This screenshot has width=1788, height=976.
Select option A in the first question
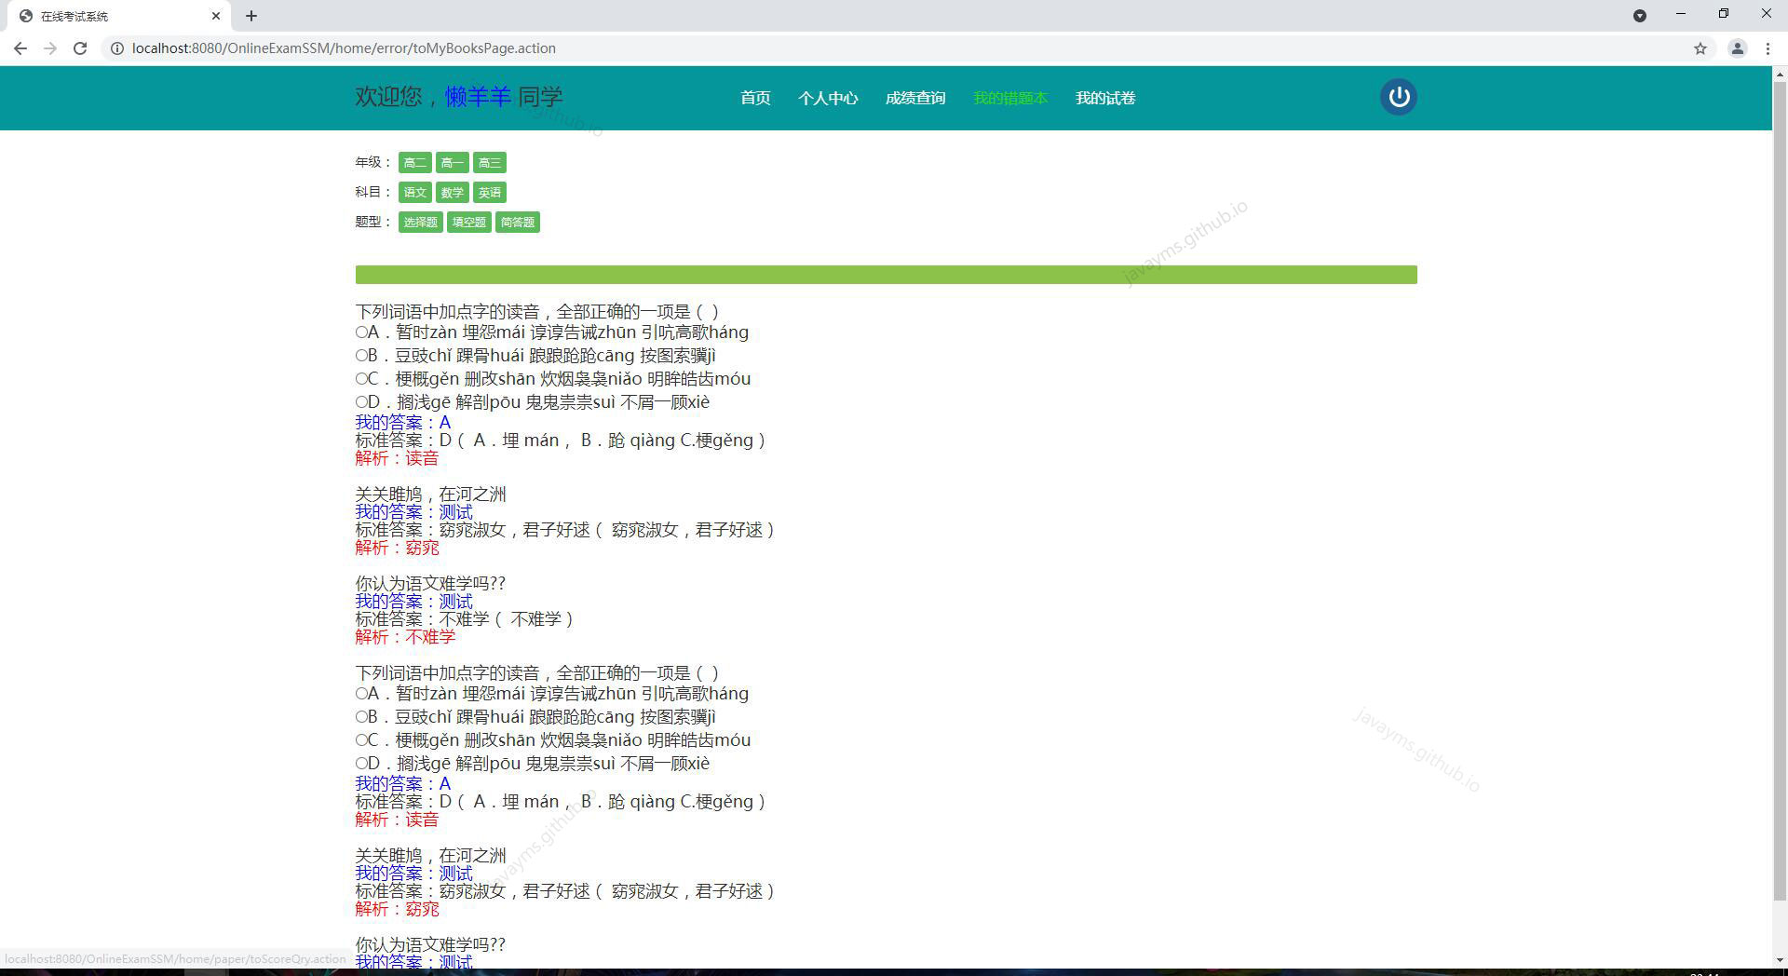361,332
